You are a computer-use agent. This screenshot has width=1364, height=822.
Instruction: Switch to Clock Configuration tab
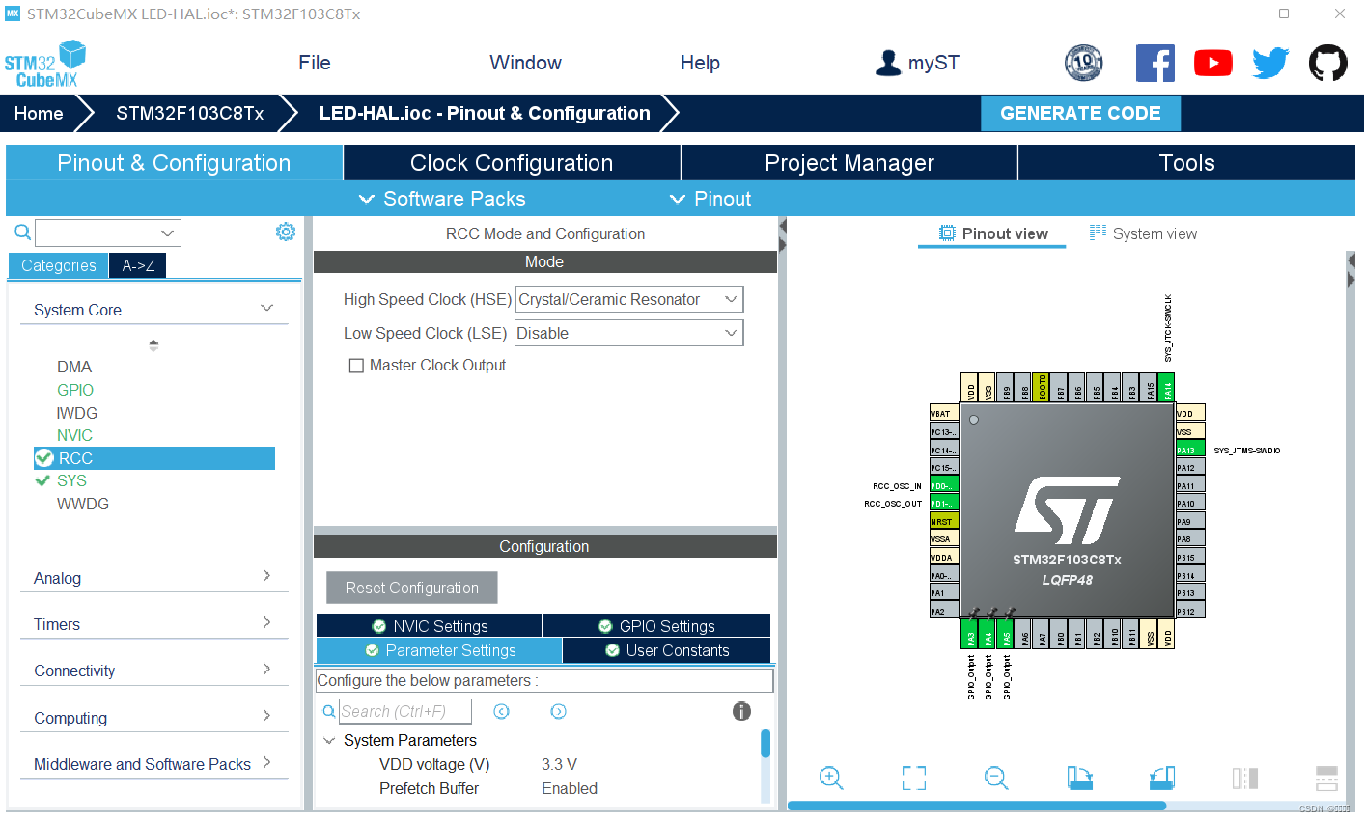[512, 163]
